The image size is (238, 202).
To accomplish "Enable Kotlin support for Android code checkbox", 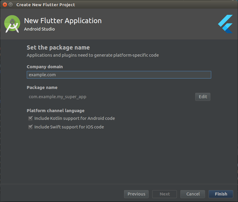I will (x=30, y=118).
